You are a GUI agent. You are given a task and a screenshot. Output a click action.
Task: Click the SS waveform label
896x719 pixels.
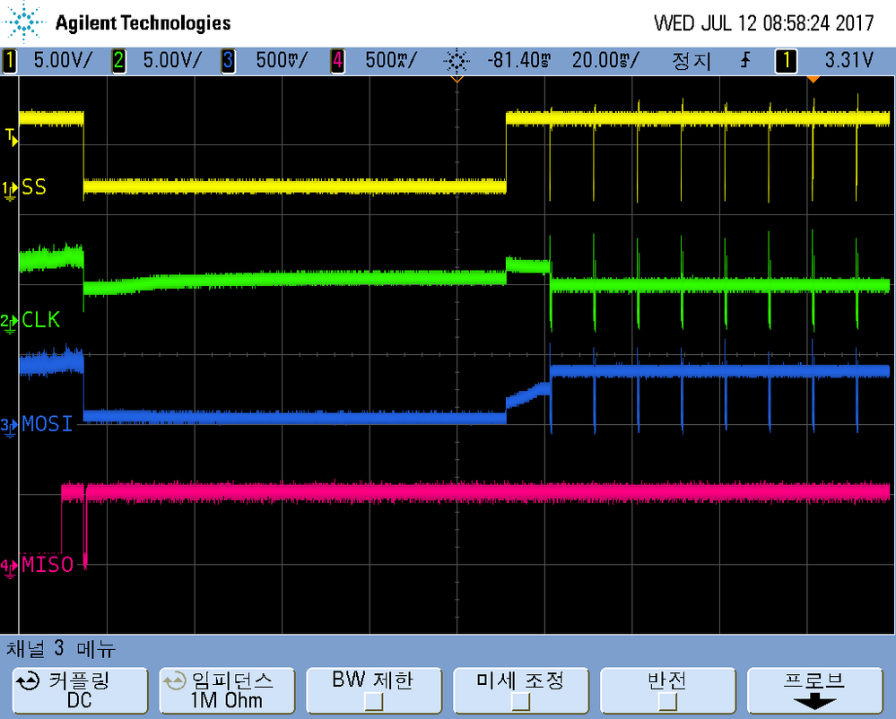[34, 187]
